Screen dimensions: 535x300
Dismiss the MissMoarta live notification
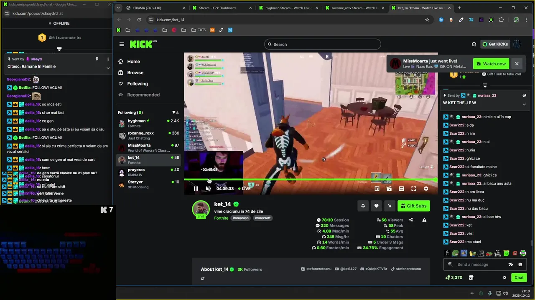coord(517,64)
